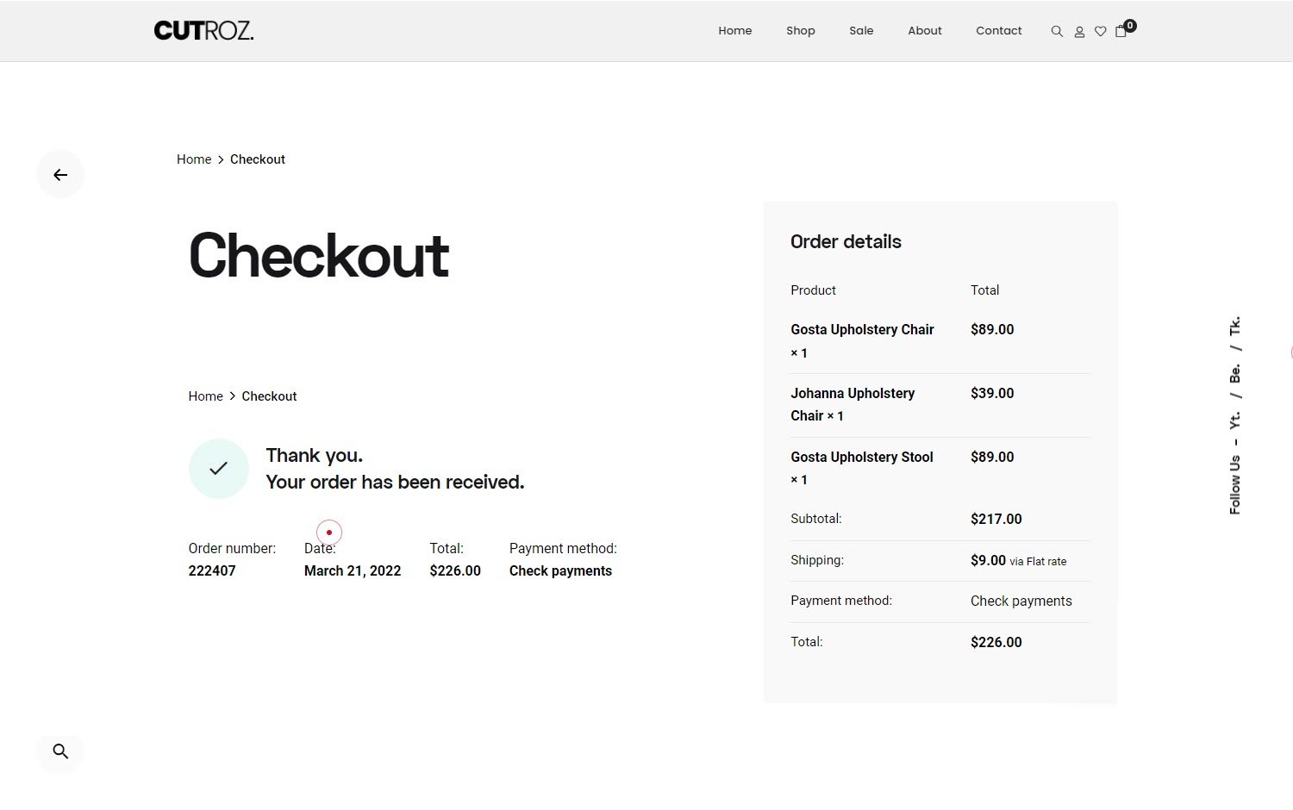The image size is (1293, 810).
Task: Open the Tk. social link
Action: (1234, 329)
